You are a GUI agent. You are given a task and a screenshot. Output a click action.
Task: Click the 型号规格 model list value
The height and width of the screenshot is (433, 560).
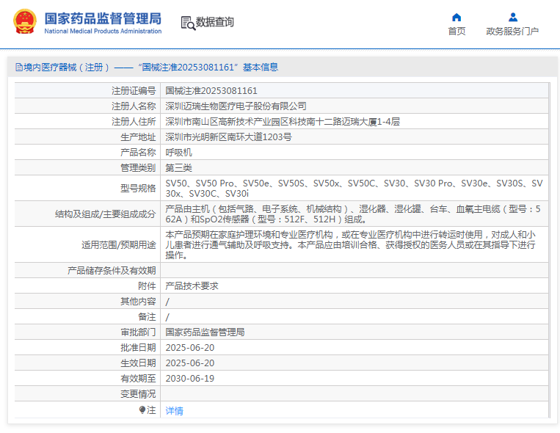354,188
